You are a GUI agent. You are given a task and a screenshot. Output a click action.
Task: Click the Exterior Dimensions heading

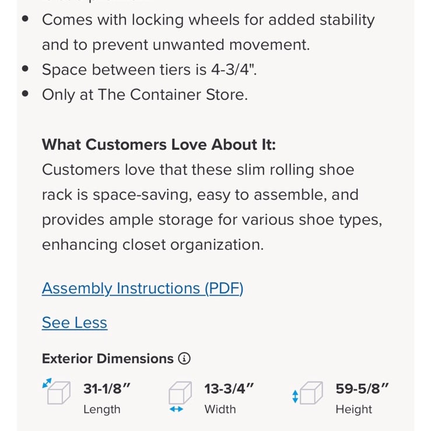pyautogui.click(x=108, y=359)
